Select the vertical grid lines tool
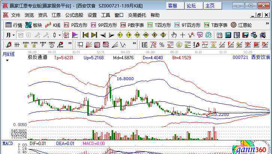Viewport: 272px width, 154px height. 17,45
